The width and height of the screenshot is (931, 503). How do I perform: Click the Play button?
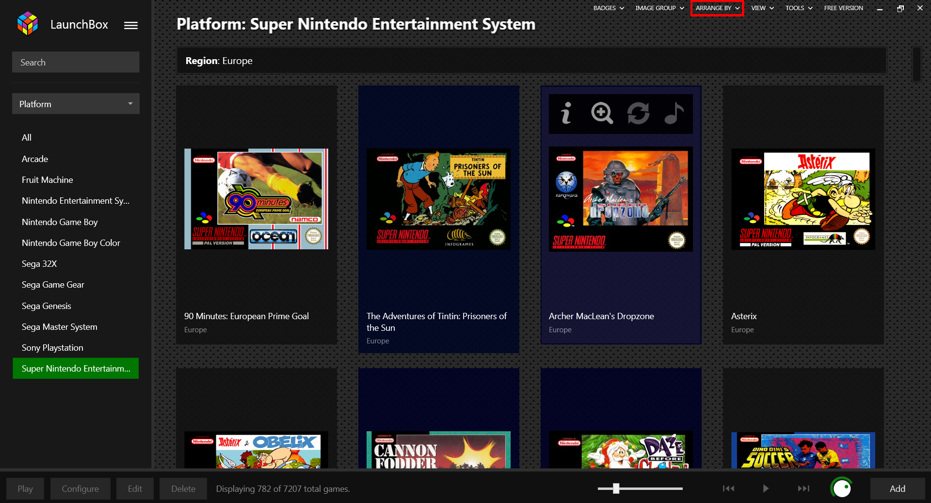coord(25,488)
